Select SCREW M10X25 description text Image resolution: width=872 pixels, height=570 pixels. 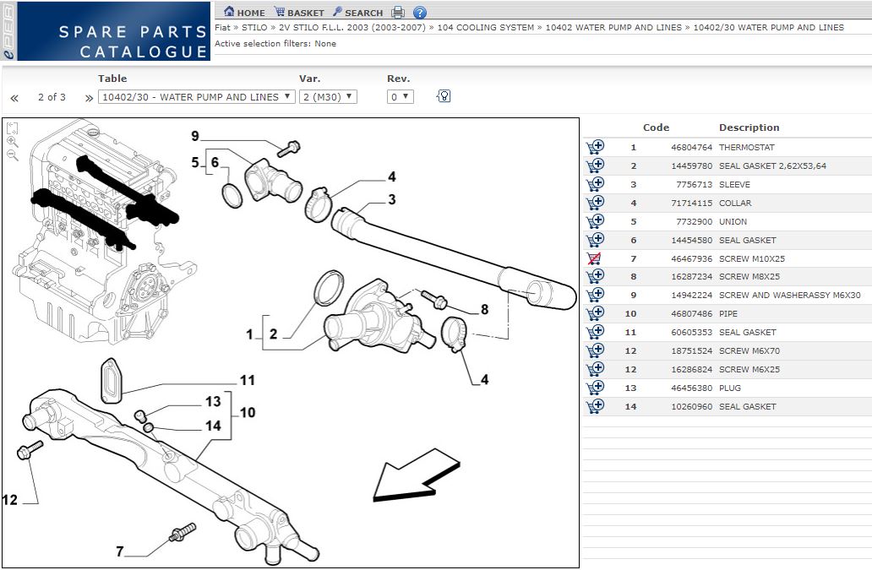pyautogui.click(x=751, y=258)
